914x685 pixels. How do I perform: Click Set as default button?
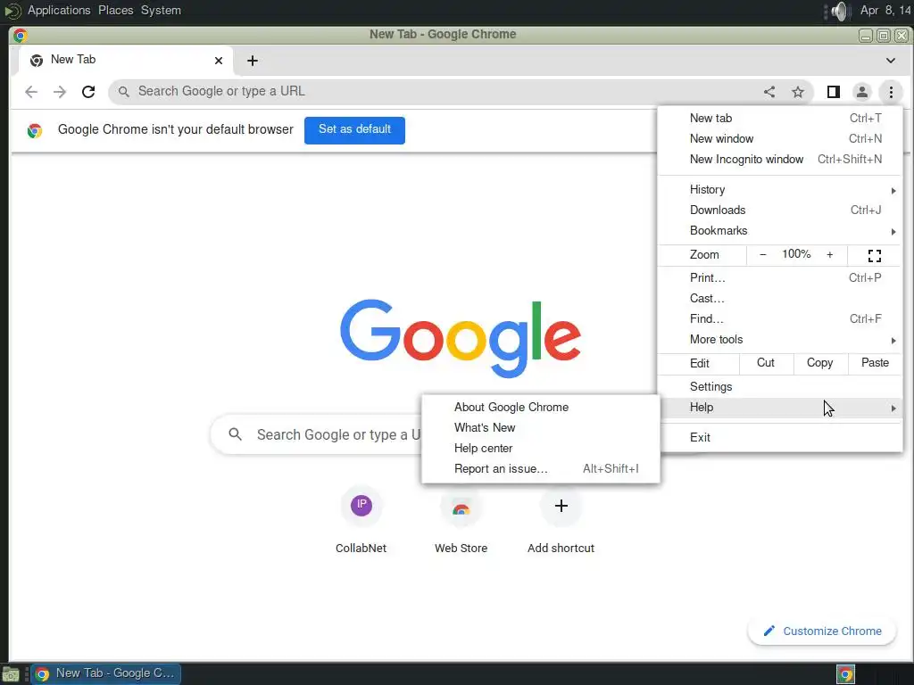click(354, 130)
